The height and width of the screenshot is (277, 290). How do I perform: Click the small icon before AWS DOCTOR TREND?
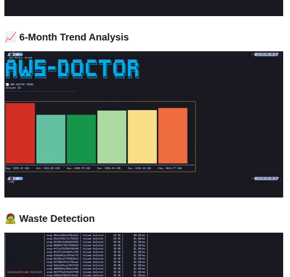coord(7,84)
